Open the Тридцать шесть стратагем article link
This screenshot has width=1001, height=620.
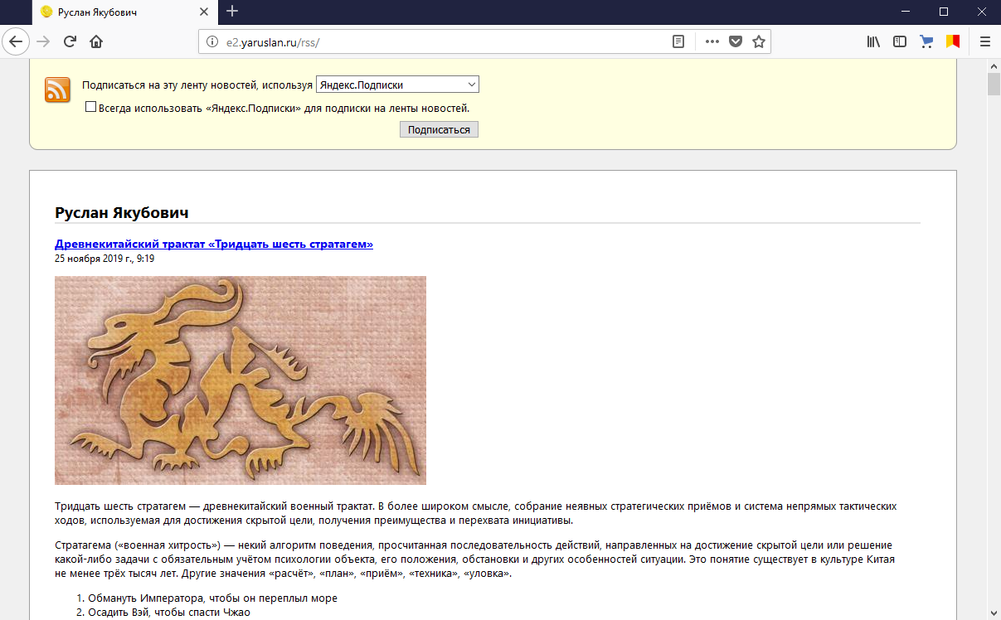point(214,244)
